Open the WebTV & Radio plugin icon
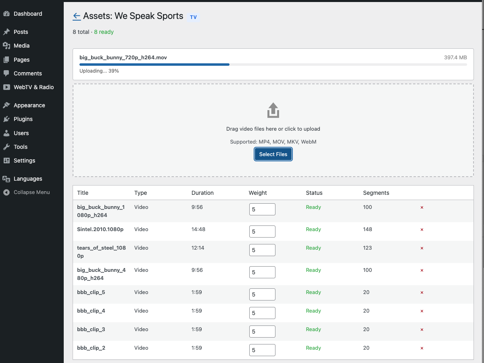484x363 pixels. coord(6,87)
